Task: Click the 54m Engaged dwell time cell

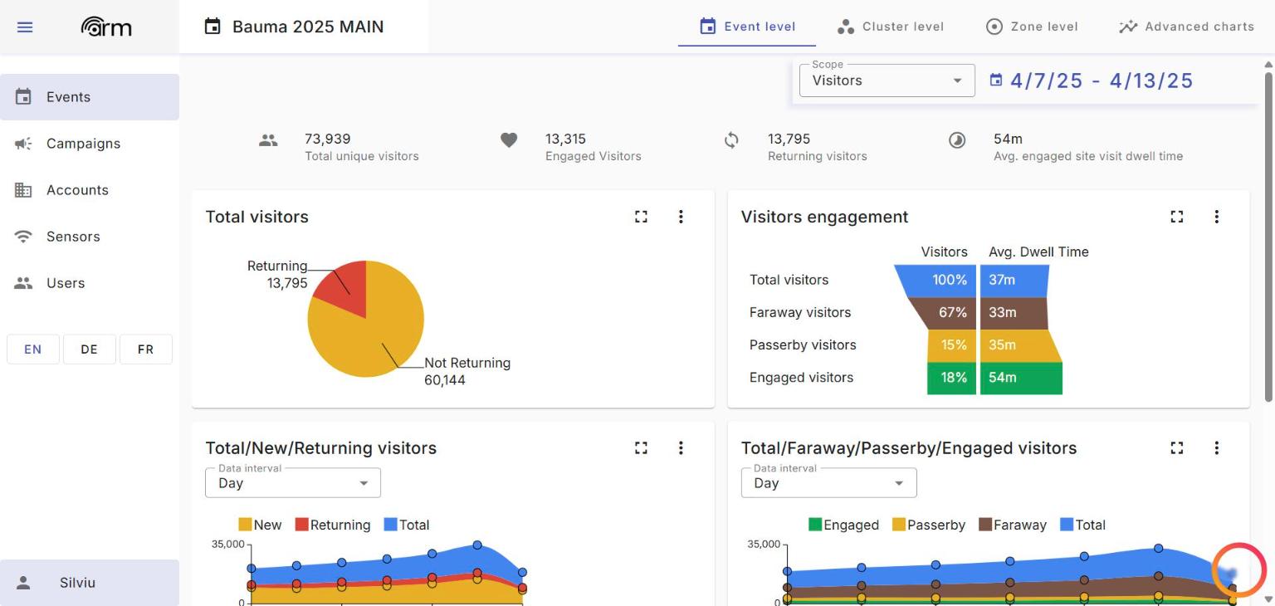Action: tap(1021, 378)
